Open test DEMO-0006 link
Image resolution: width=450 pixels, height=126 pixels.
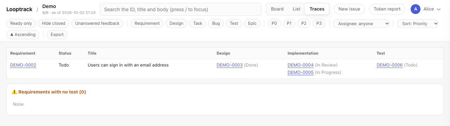(390, 65)
